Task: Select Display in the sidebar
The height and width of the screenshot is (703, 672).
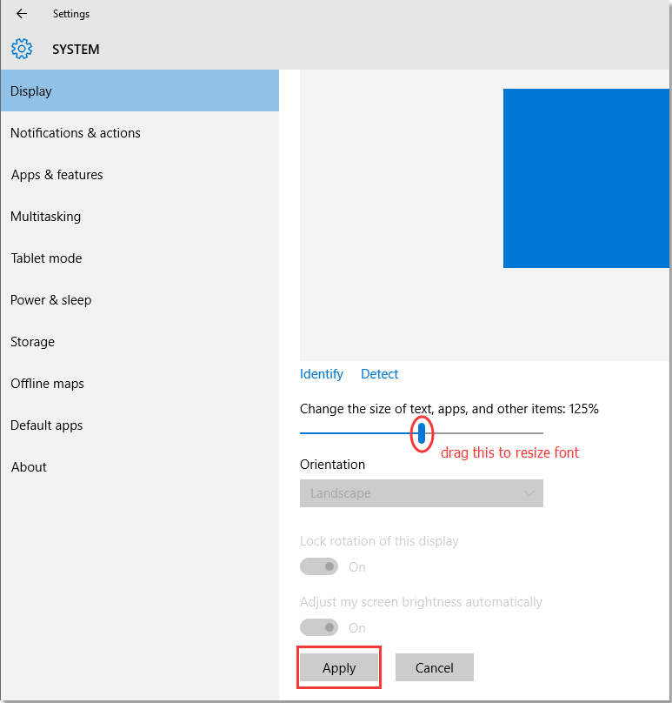Action: 140,91
